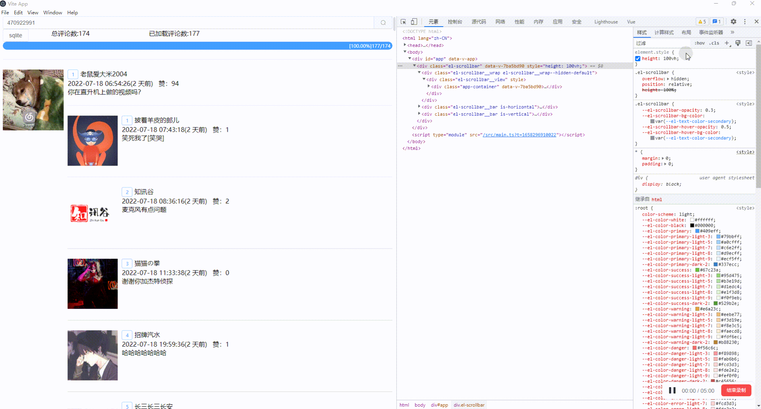Screen dimensions: 761x409
Task: Click the 猫猫の拳 avatar thumbnail
Action: click(x=93, y=284)
